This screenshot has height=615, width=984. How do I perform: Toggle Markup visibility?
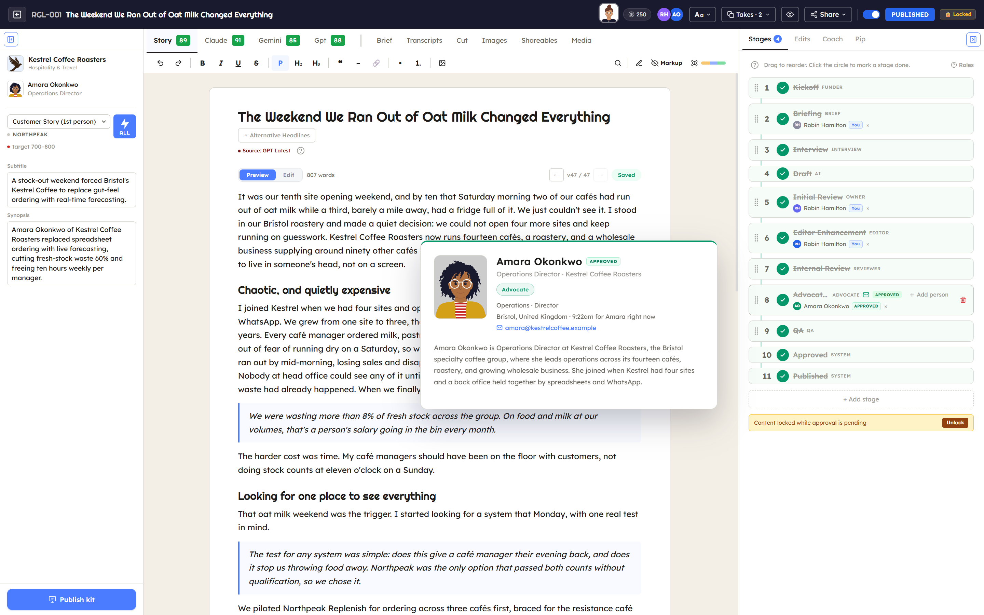667,63
